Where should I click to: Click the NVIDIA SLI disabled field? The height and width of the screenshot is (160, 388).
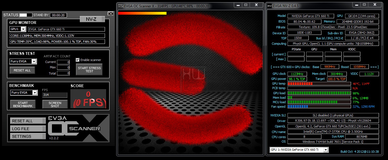pos(333,115)
